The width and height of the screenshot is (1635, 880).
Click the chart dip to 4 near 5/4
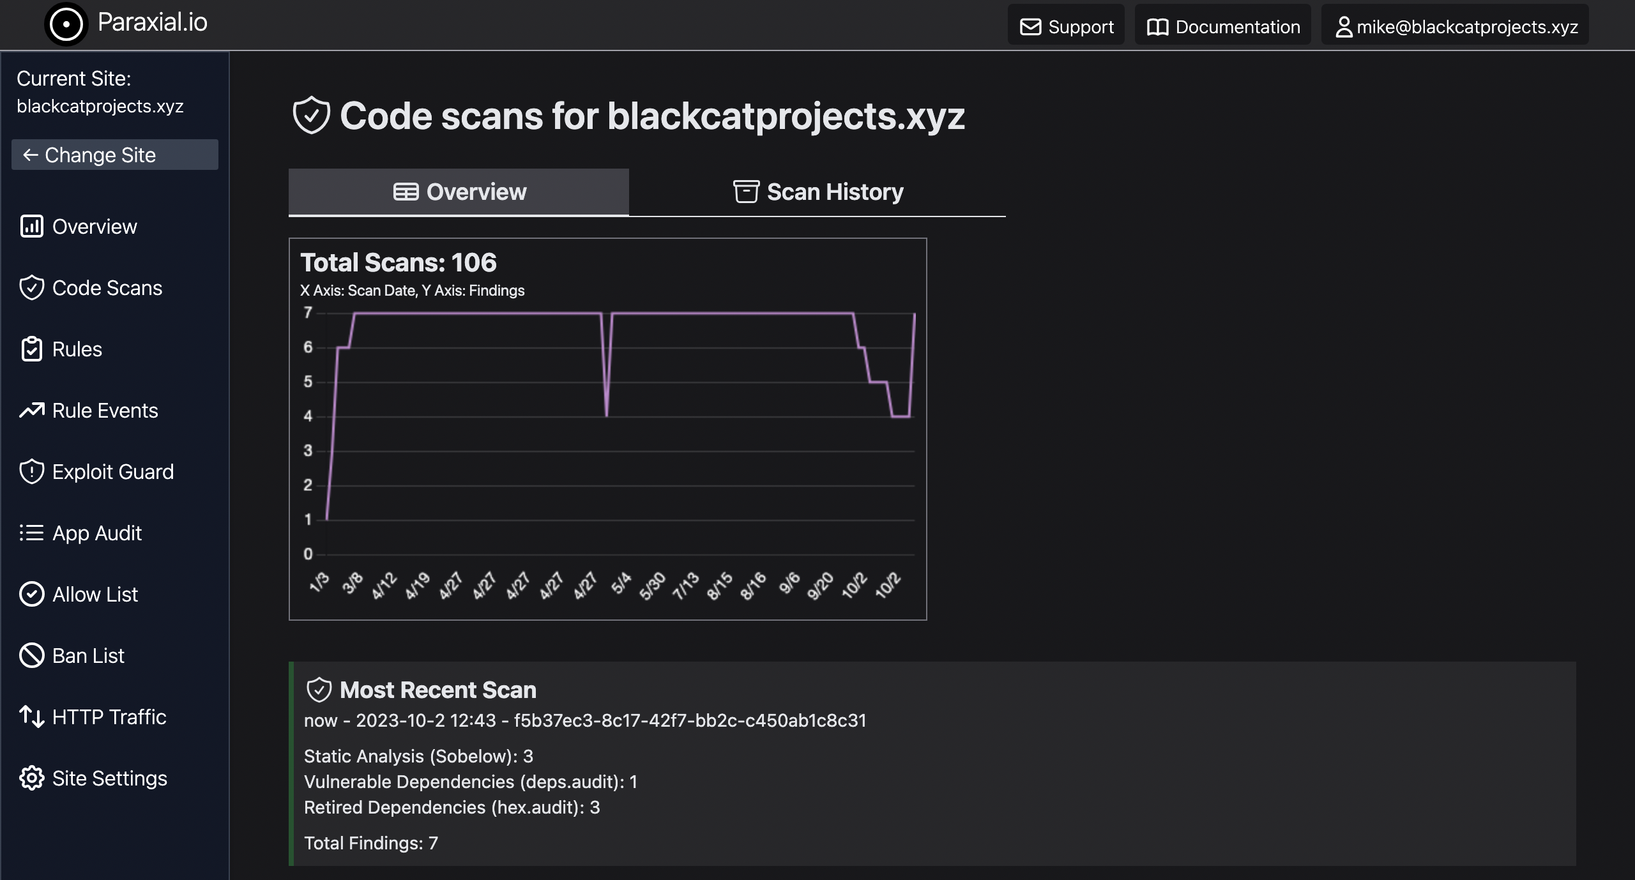click(607, 416)
